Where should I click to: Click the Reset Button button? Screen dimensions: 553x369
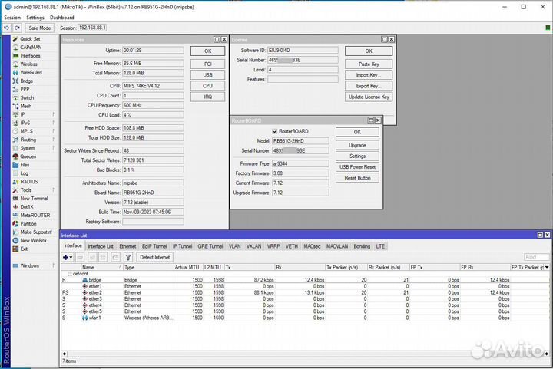[357, 178]
